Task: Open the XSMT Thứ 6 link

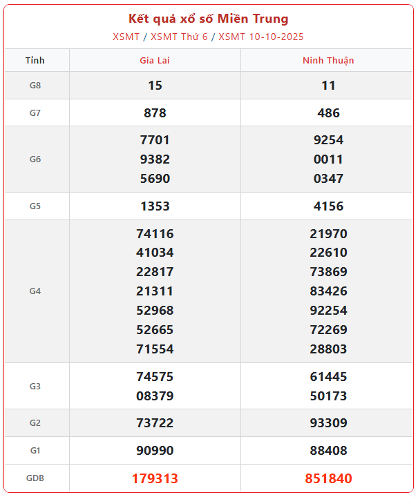Action: coord(179,37)
